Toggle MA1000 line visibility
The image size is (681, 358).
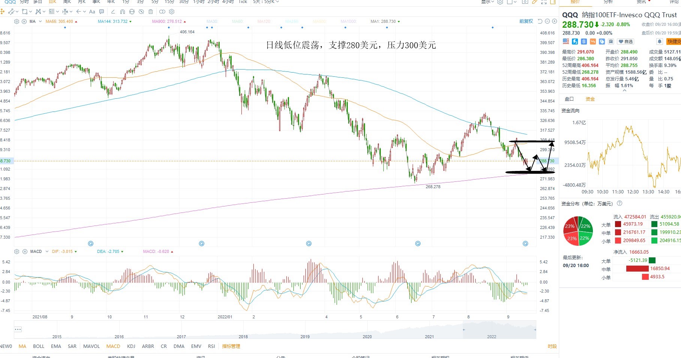[349, 21]
